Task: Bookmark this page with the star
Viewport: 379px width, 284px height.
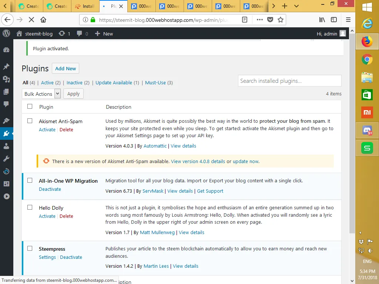Action: click(281, 20)
